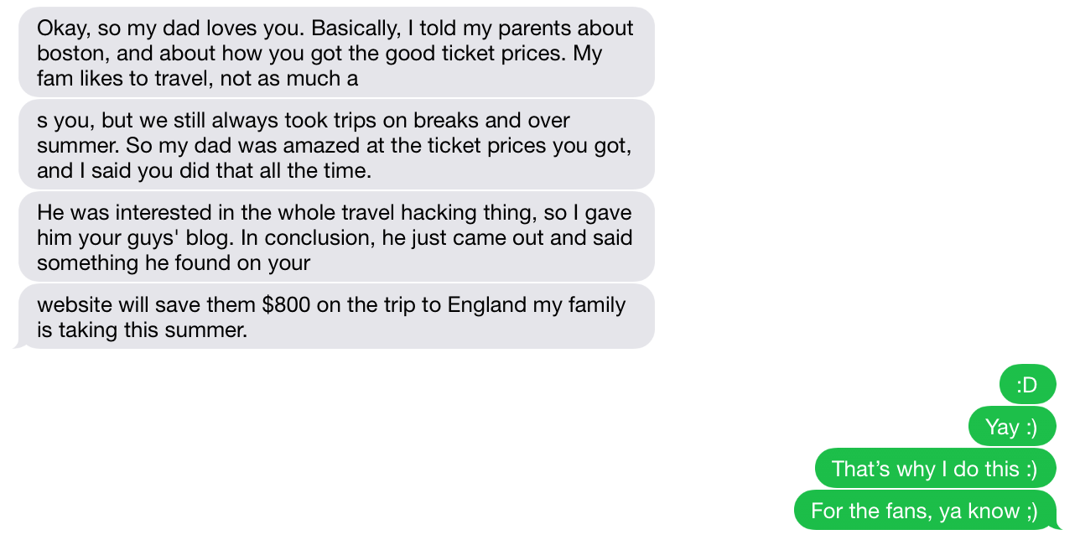This screenshot has height=540, width=1080.
Task: Select the "For the fans, ya know ;)" message
Action: [924, 511]
